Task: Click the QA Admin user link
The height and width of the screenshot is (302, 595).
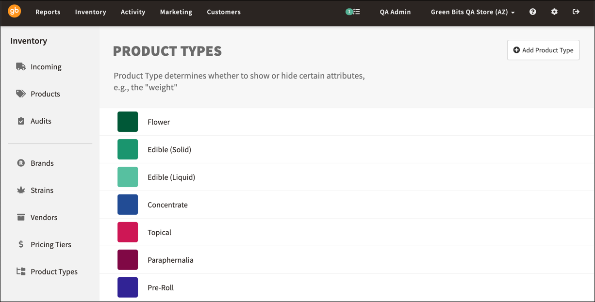Action: click(396, 12)
